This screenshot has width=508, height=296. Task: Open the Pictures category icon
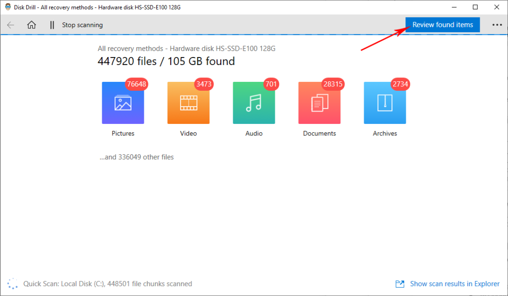[123, 103]
